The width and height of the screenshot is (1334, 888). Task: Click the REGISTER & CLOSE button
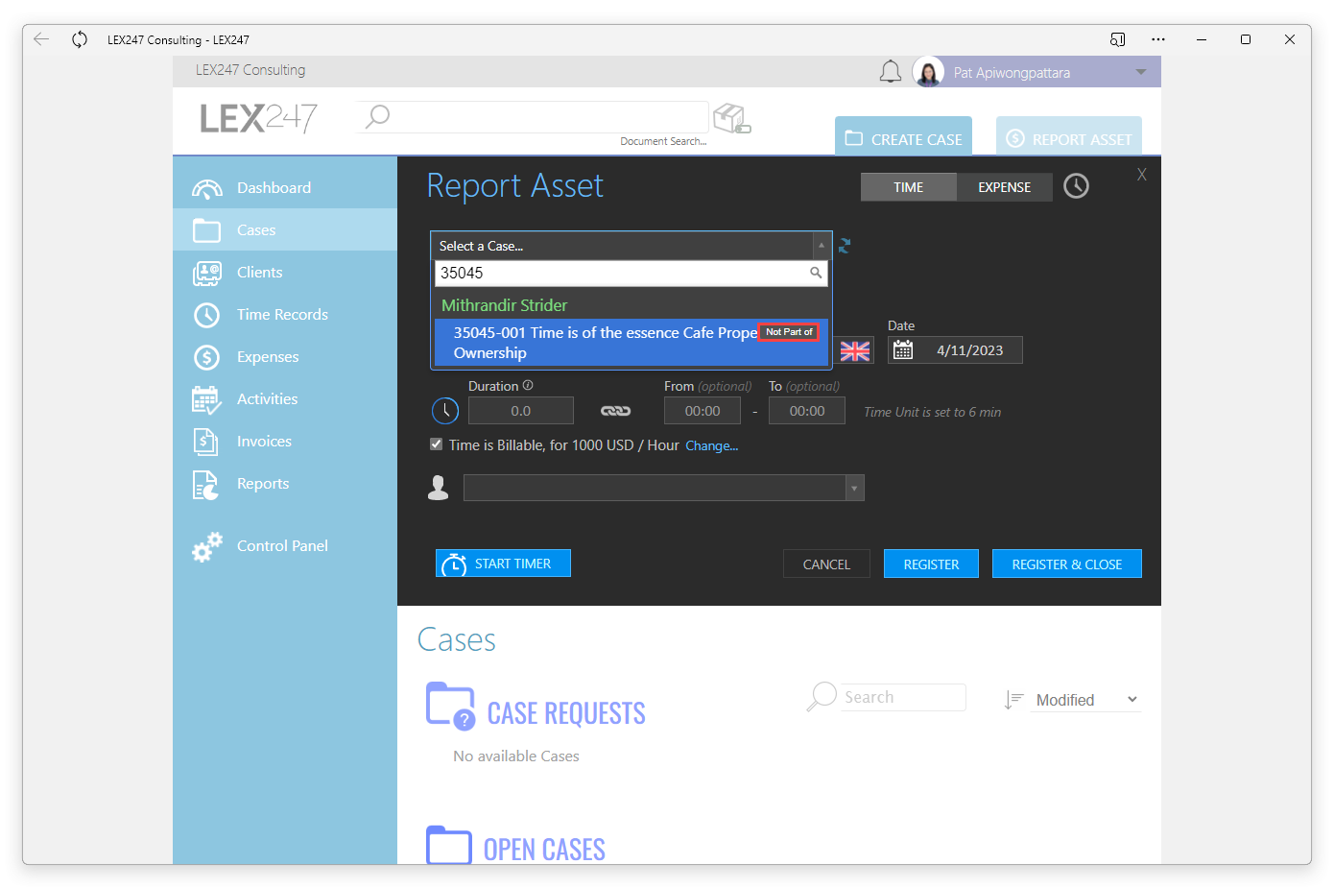click(1067, 564)
